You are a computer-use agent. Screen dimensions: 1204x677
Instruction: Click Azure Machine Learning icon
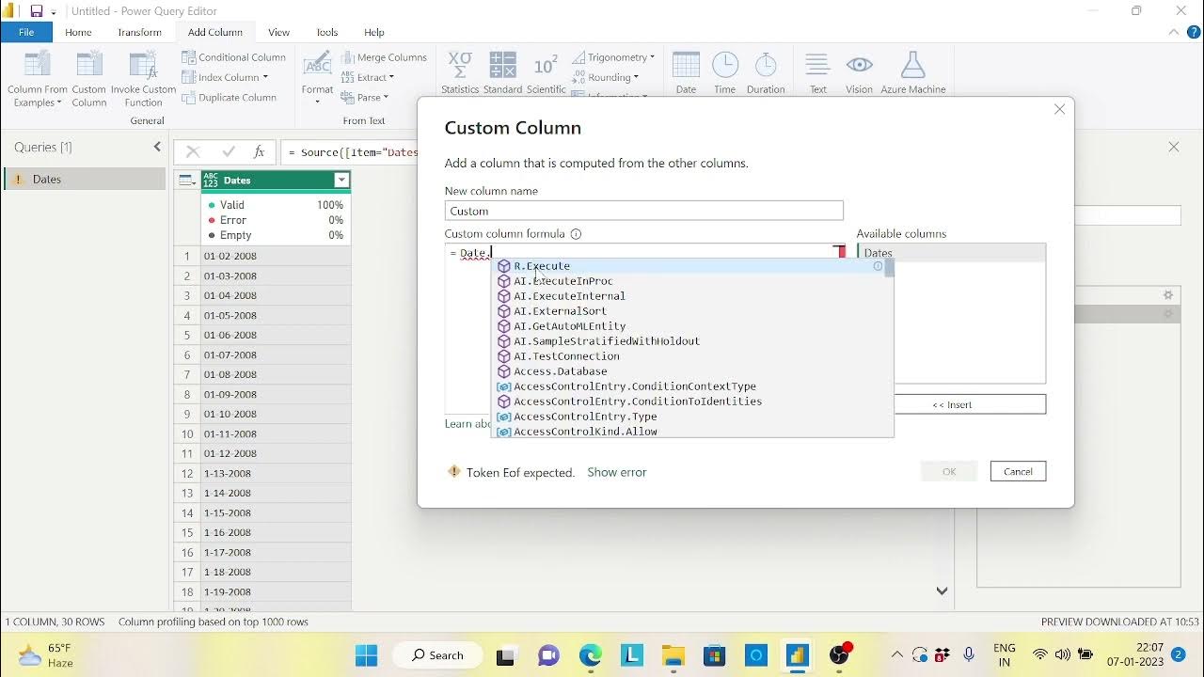click(912, 66)
